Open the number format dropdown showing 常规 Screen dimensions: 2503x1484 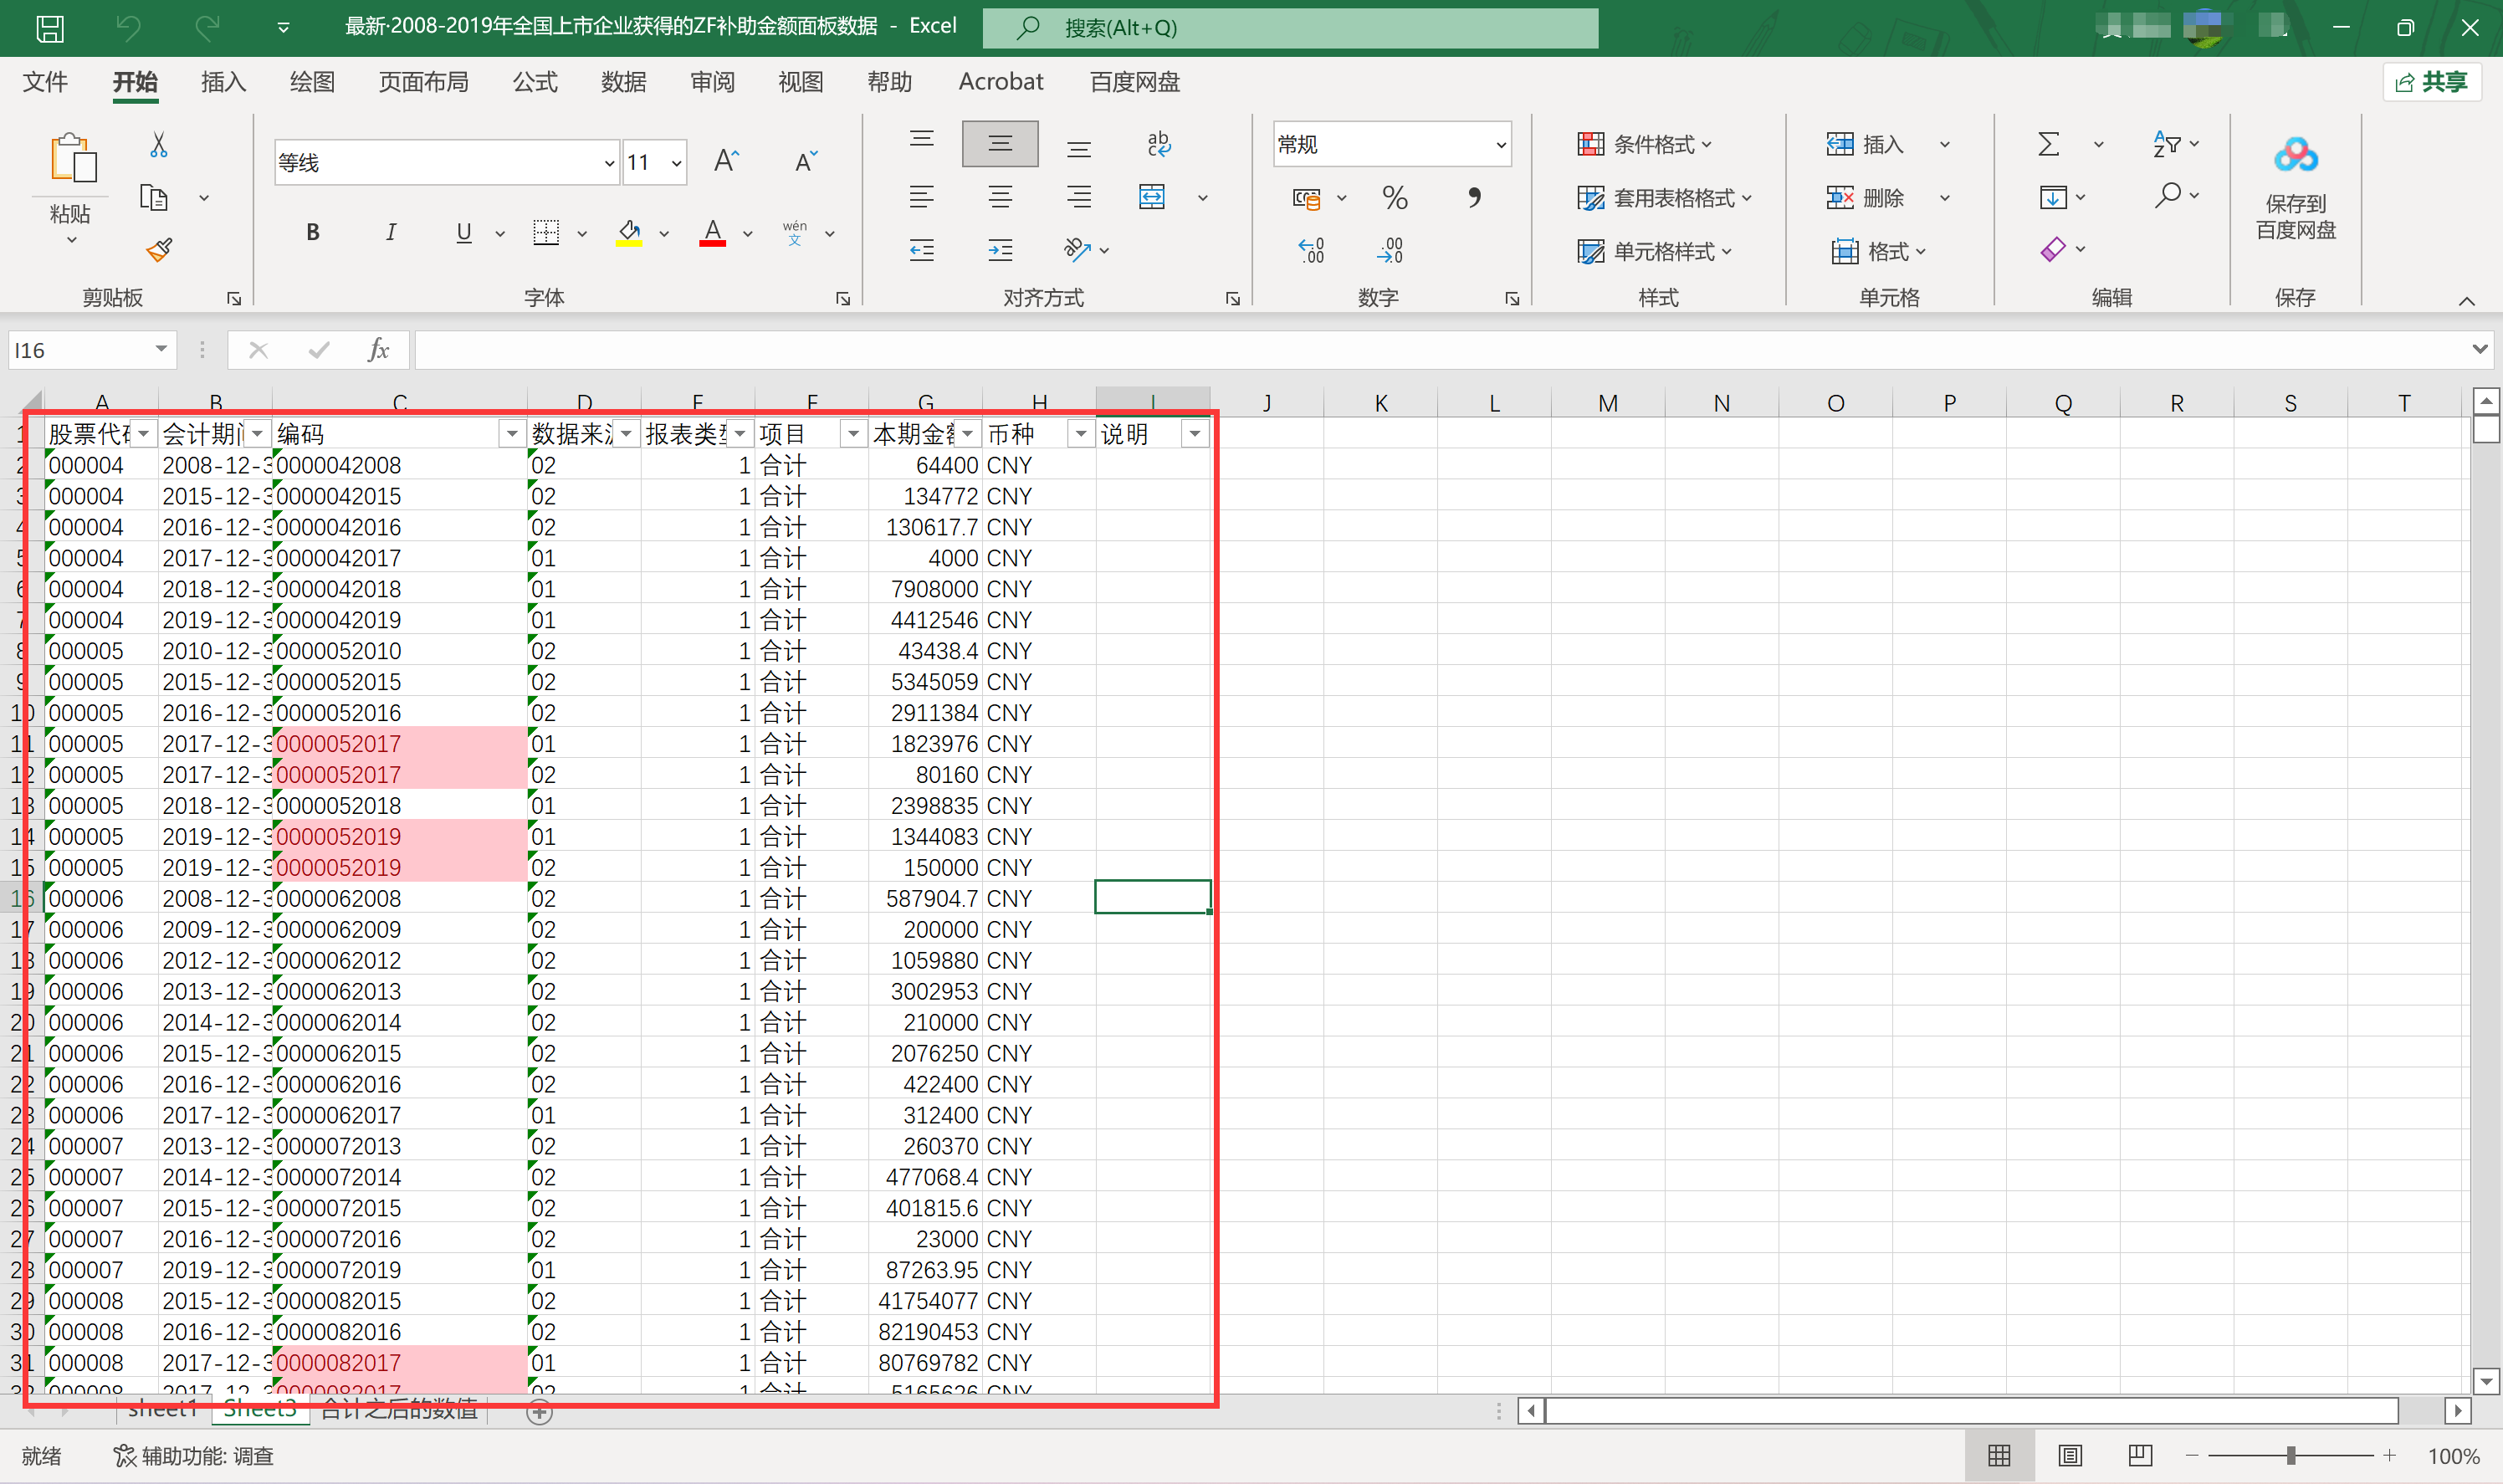tap(1500, 145)
